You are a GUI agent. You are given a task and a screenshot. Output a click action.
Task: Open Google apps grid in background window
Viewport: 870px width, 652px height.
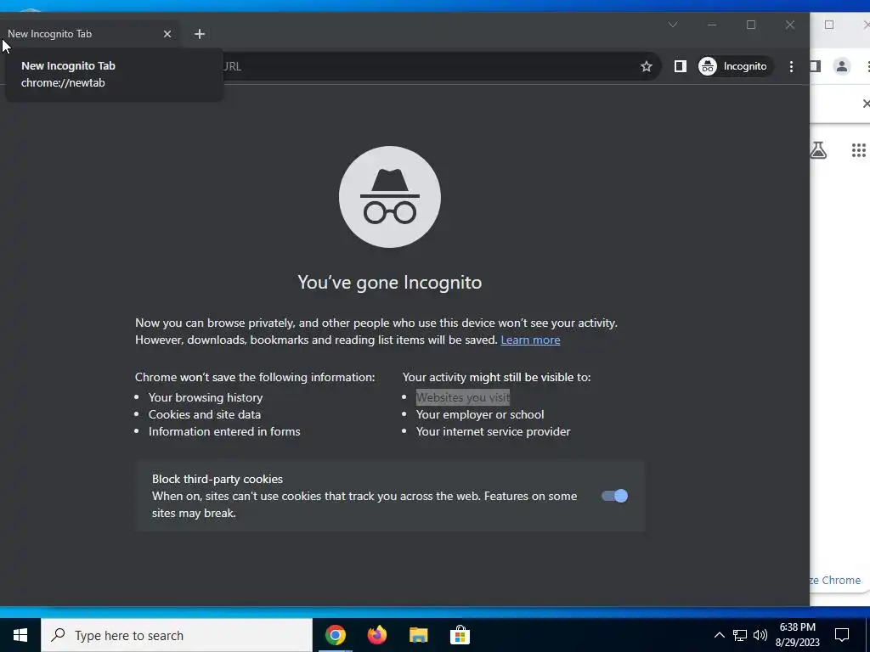click(x=858, y=149)
